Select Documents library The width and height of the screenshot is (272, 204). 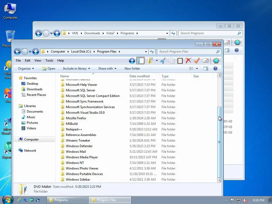click(35, 112)
